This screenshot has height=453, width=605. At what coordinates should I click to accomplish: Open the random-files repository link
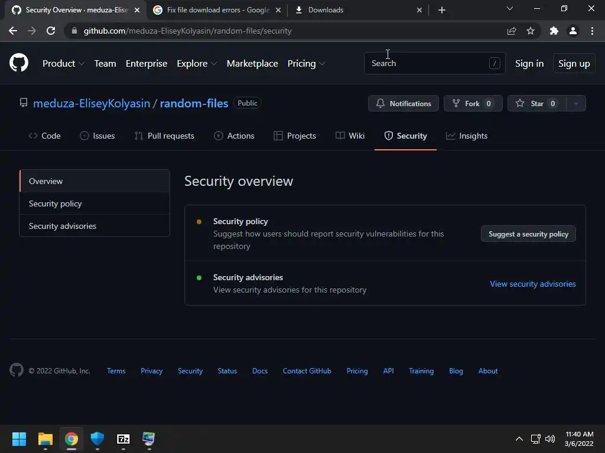click(194, 103)
